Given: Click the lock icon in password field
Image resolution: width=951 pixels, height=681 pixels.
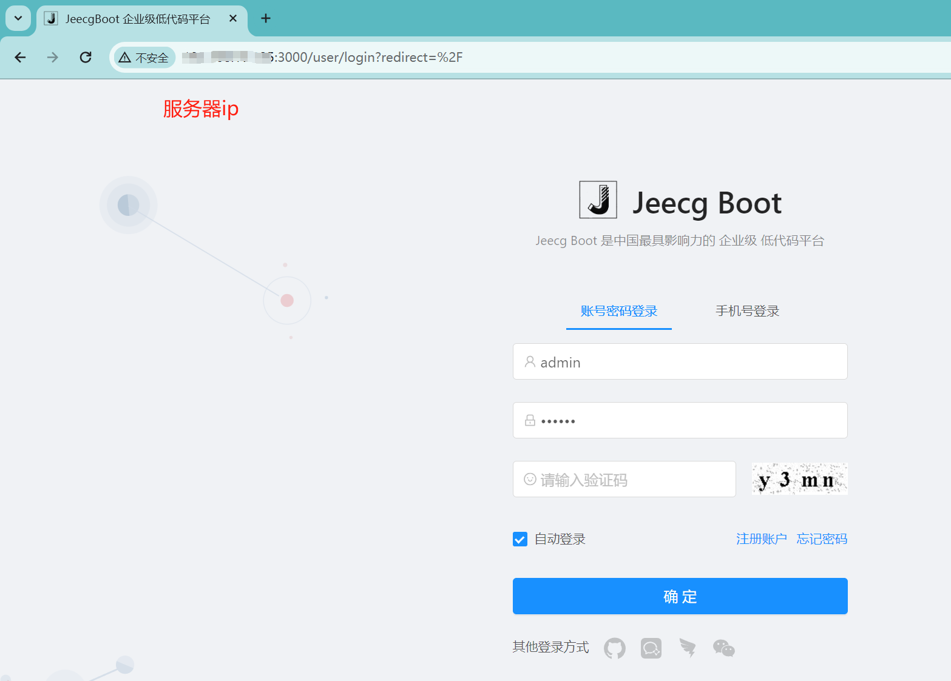Looking at the screenshot, I should (x=530, y=420).
